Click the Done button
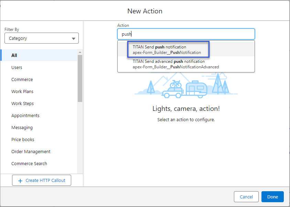Screen dimensions: 290x207 point(272,197)
